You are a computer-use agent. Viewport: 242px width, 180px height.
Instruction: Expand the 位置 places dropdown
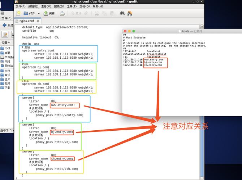[x=6, y=42]
